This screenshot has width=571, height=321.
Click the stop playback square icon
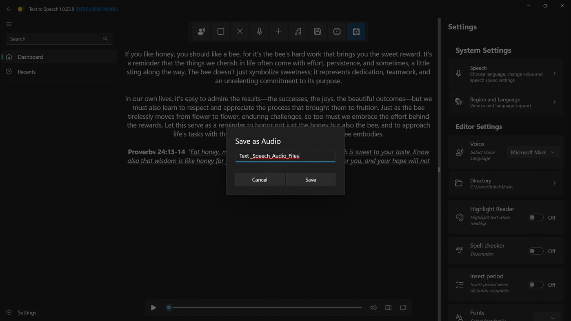point(220,31)
